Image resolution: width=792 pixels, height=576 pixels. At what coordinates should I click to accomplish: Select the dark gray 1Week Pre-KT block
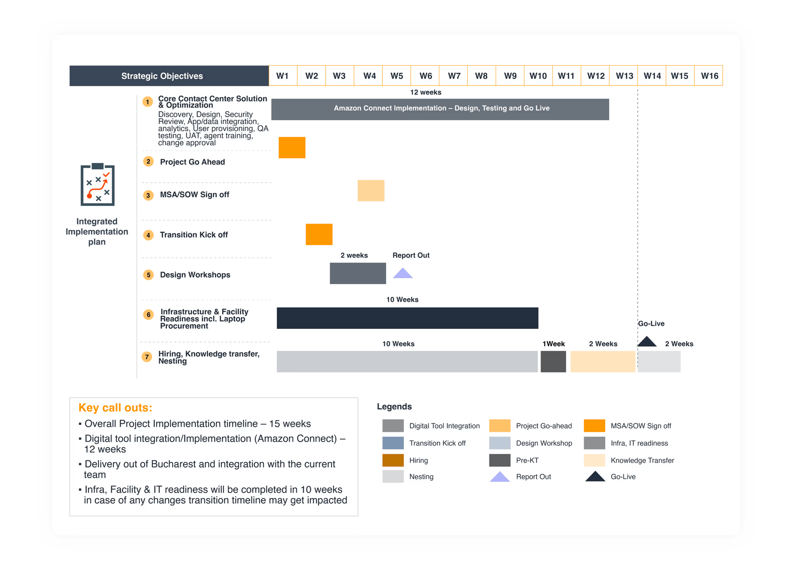[x=553, y=361]
